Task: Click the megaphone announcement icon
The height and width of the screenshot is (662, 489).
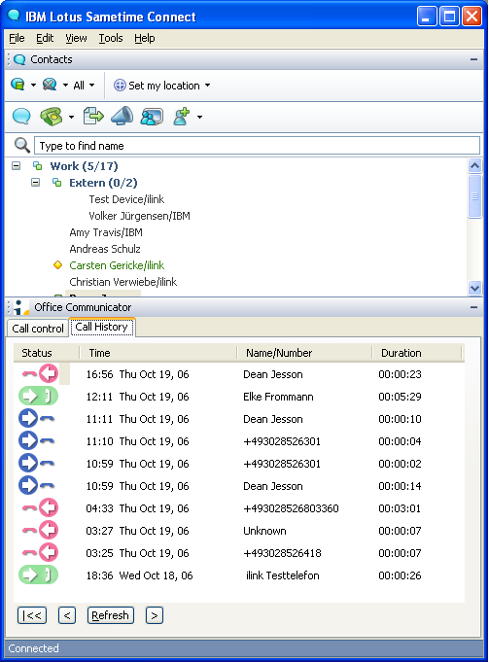Action: pyautogui.click(x=122, y=116)
